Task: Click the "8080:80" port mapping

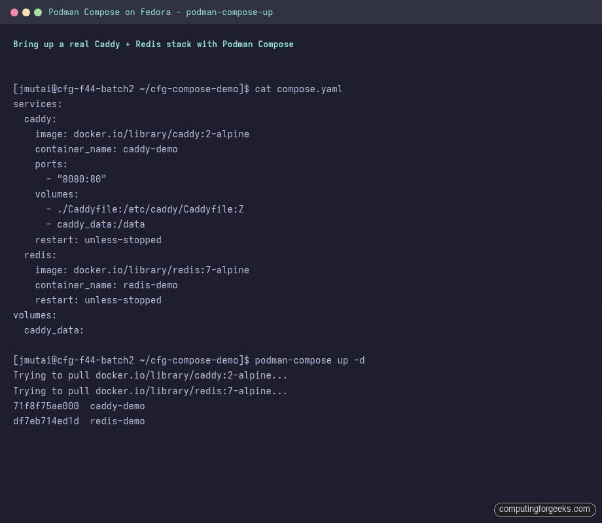Action: (81, 179)
